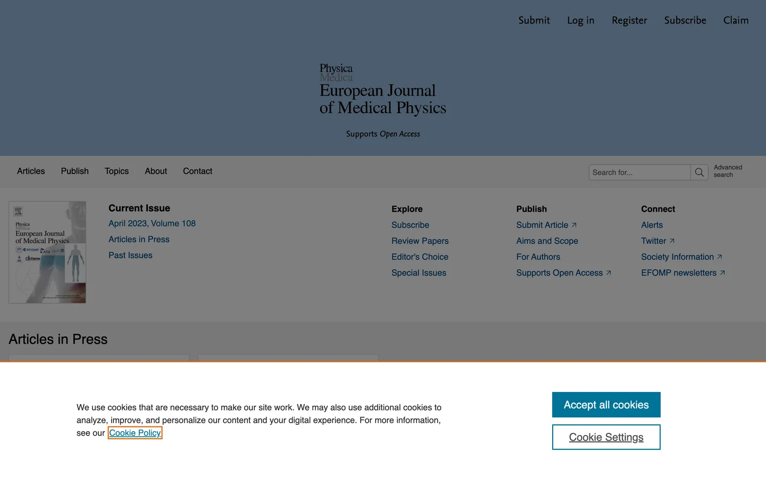The image size is (766, 478).
Task: Open Alerts link under Connect
Action: (652, 225)
